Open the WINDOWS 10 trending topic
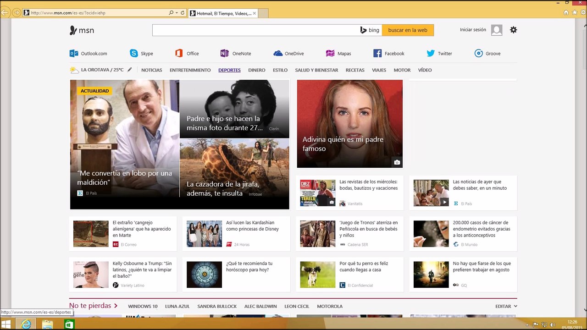The height and width of the screenshot is (330, 587). tap(143, 306)
